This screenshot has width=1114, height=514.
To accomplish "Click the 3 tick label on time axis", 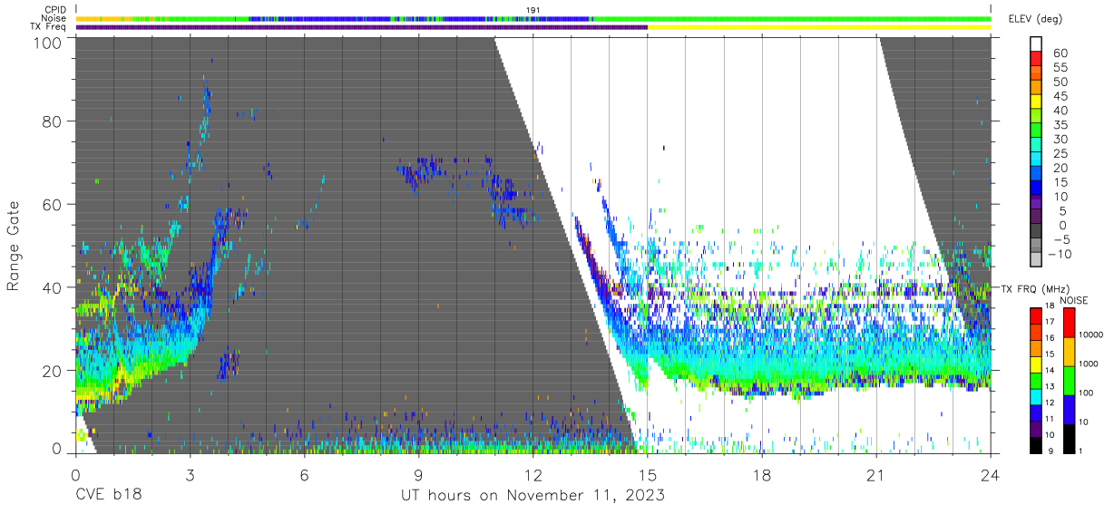I will coord(190,473).
